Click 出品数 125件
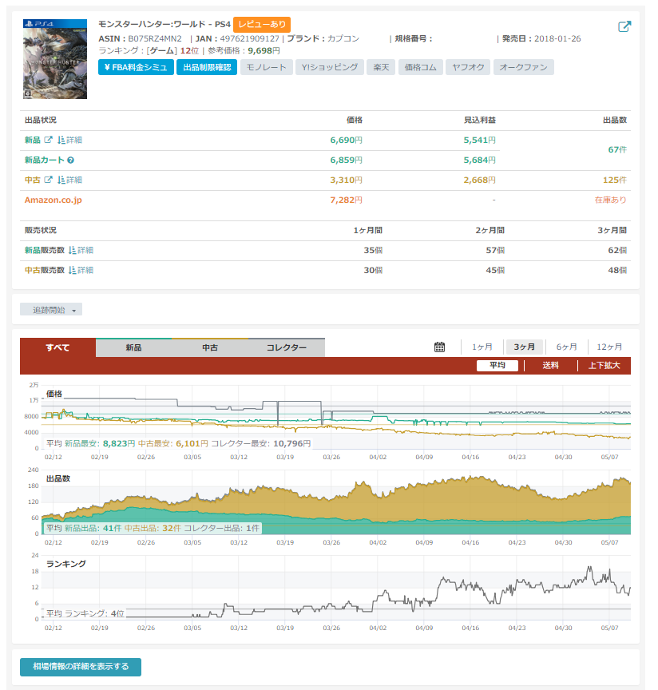Image resolution: width=658 pixels, height=690 pixels. pos(614,180)
